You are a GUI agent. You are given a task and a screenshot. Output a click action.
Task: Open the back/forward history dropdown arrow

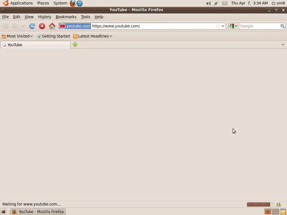(x=23, y=26)
